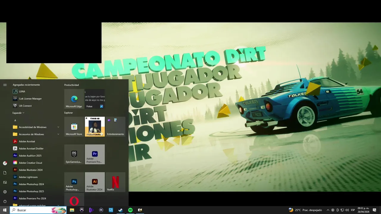Open the user account icon in Start sidebar

(x=5, y=163)
